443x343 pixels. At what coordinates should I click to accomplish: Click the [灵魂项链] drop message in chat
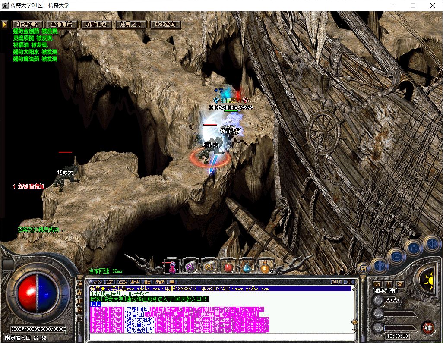pyautogui.click(x=177, y=309)
